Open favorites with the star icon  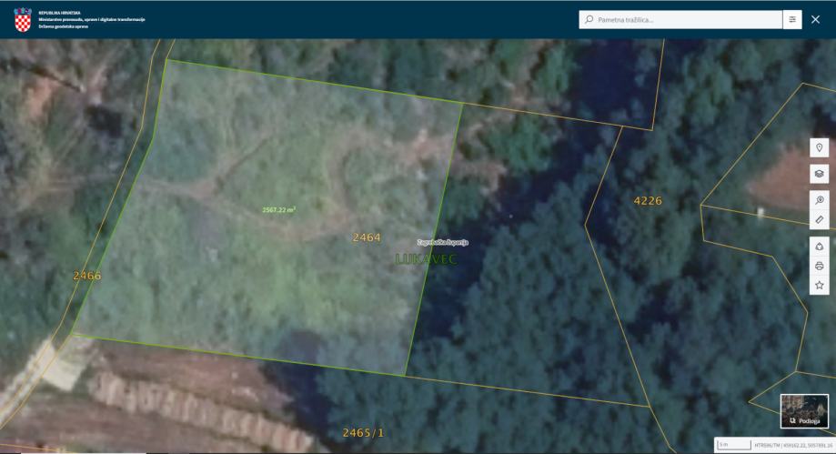tap(819, 286)
